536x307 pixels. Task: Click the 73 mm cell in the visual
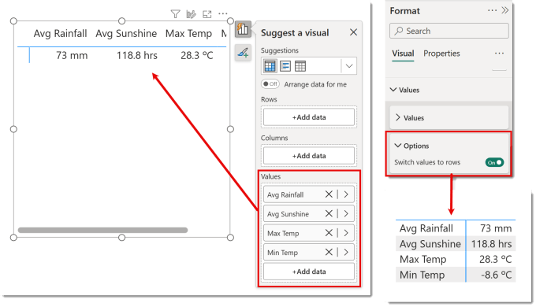click(x=72, y=55)
